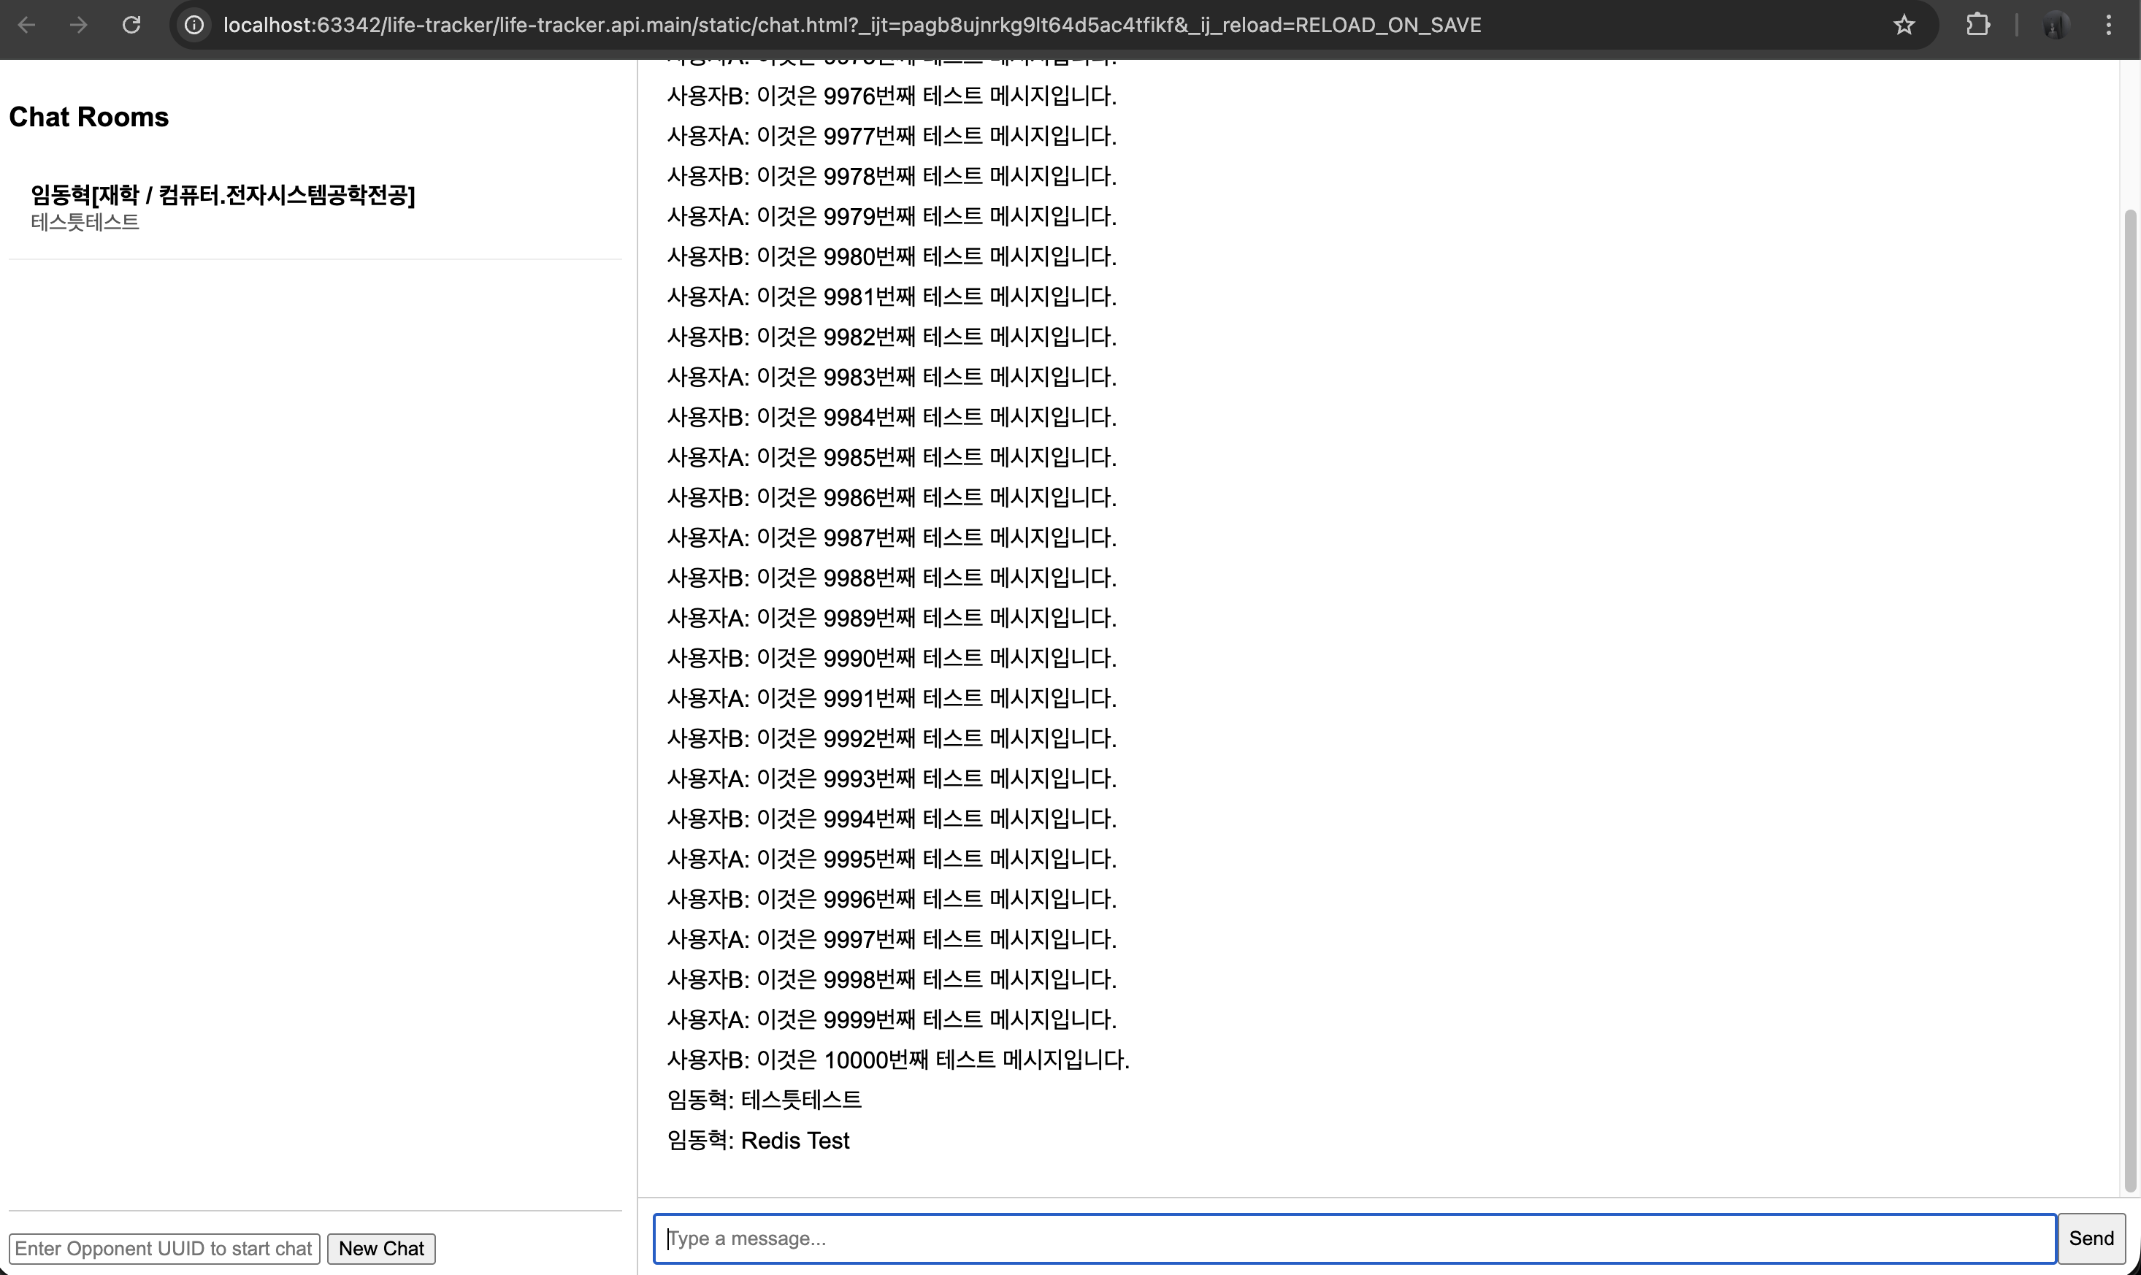This screenshot has height=1275, width=2141.
Task: Click the address bar URL
Action: click(851, 25)
